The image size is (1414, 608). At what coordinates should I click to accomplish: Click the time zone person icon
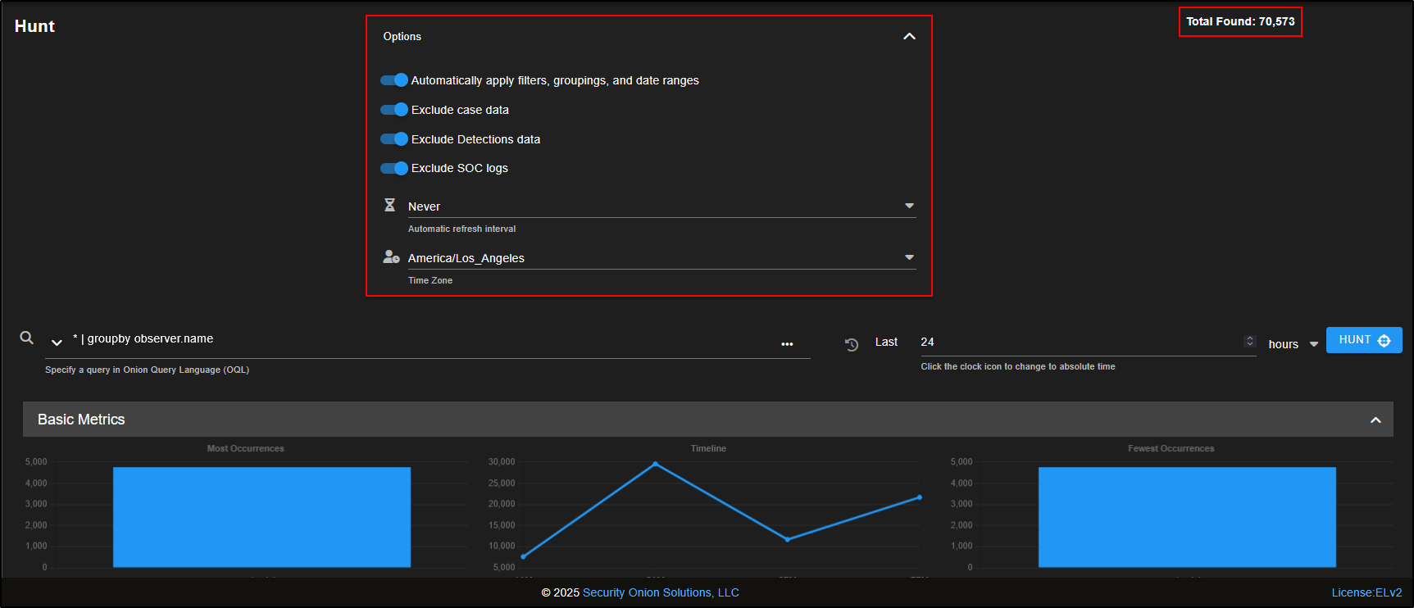pyautogui.click(x=391, y=257)
